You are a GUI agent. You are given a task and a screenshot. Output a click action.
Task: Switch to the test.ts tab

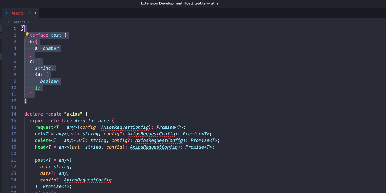click(18, 13)
